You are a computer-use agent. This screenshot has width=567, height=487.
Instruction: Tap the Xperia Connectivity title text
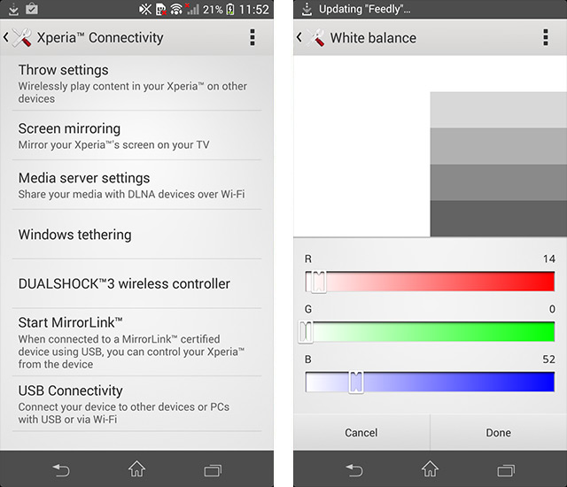100,37
